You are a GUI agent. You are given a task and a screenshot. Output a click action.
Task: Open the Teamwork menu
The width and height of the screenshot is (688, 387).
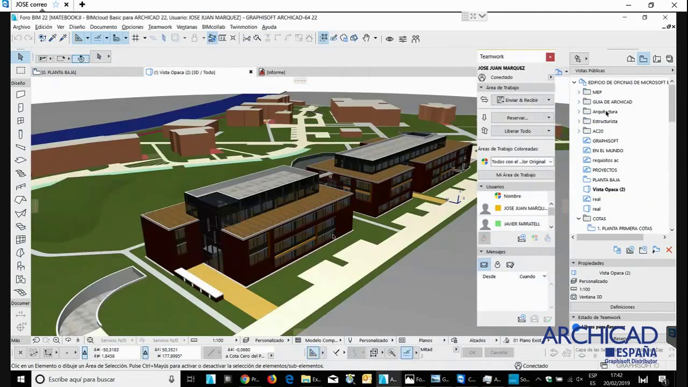pos(160,27)
